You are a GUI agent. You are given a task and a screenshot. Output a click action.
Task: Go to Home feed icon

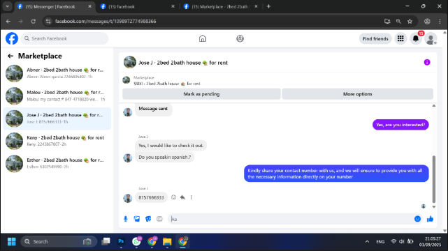[x=203, y=38]
